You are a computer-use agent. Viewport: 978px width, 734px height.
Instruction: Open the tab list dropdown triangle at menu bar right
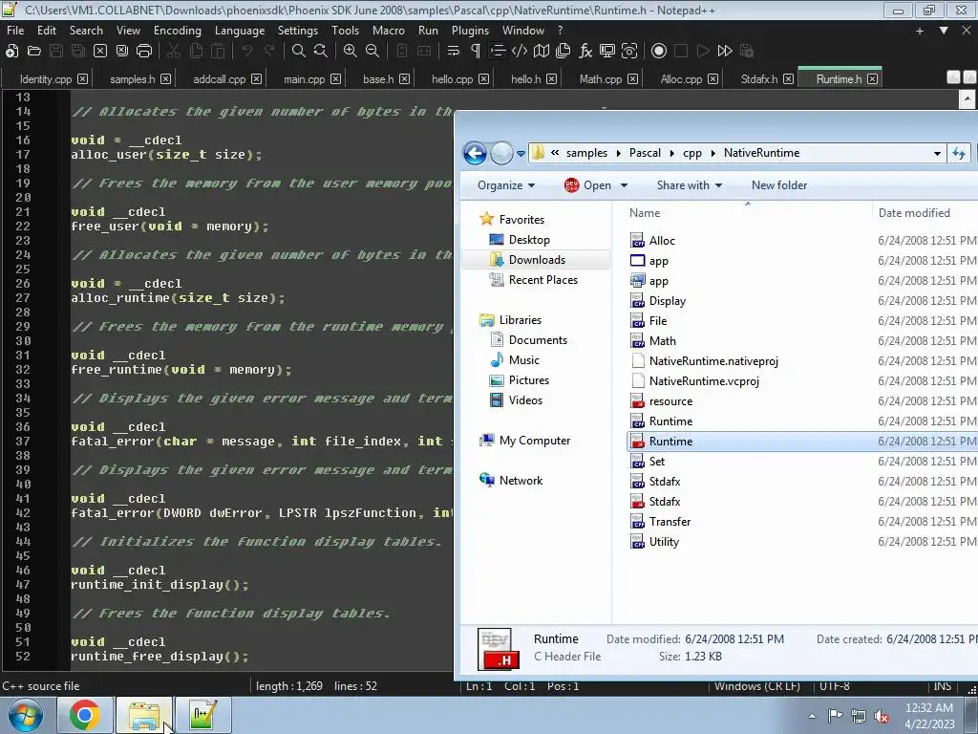point(944,31)
